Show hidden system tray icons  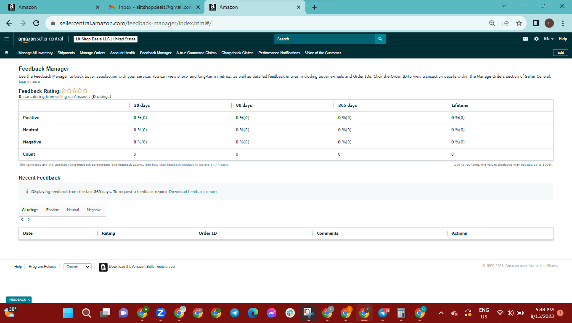pos(441,313)
